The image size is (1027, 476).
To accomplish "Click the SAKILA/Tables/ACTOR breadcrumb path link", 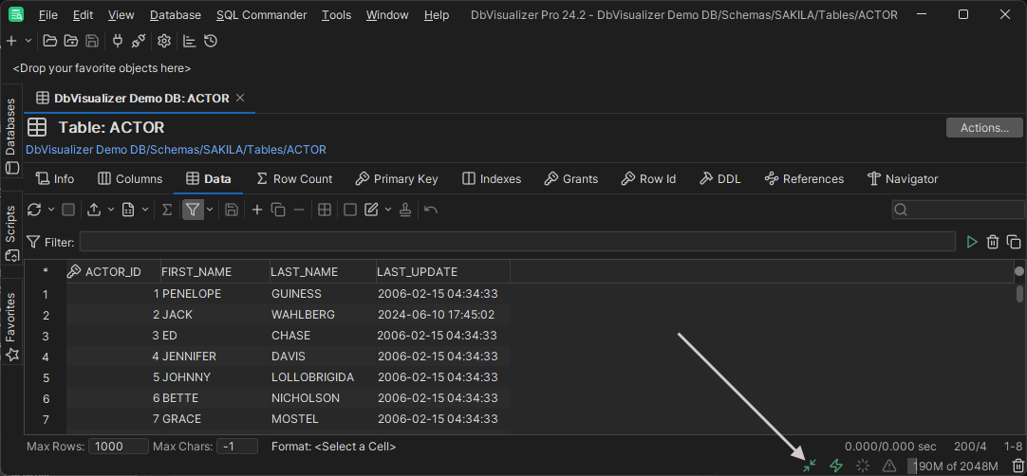I will (x=176, y=150).
